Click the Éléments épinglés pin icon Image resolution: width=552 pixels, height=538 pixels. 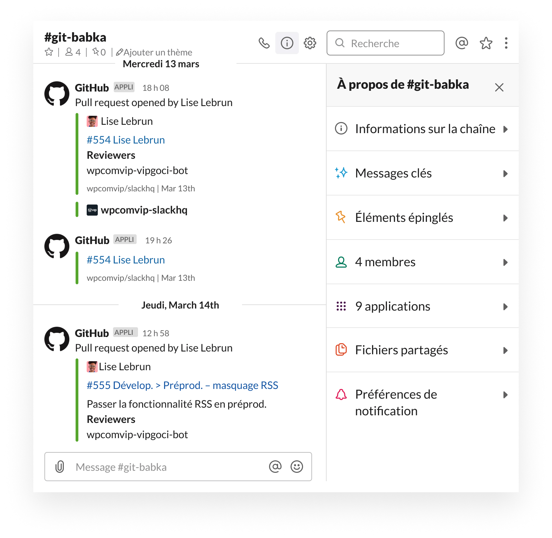click(341, 217)
